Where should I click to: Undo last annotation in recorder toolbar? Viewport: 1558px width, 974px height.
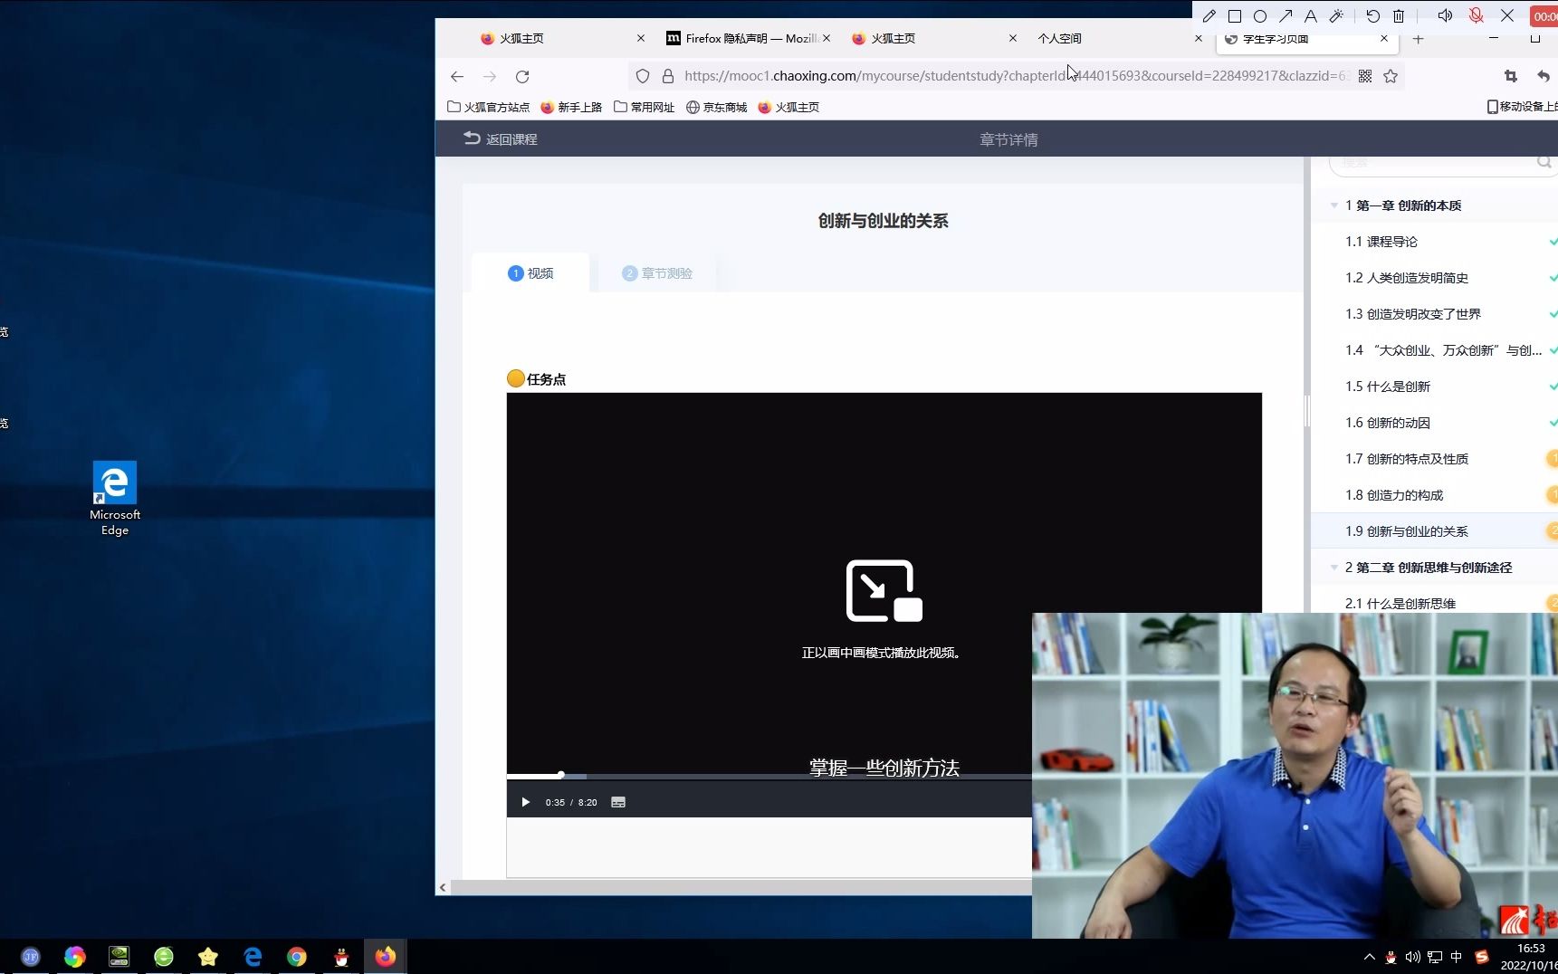coord(1372,15)
